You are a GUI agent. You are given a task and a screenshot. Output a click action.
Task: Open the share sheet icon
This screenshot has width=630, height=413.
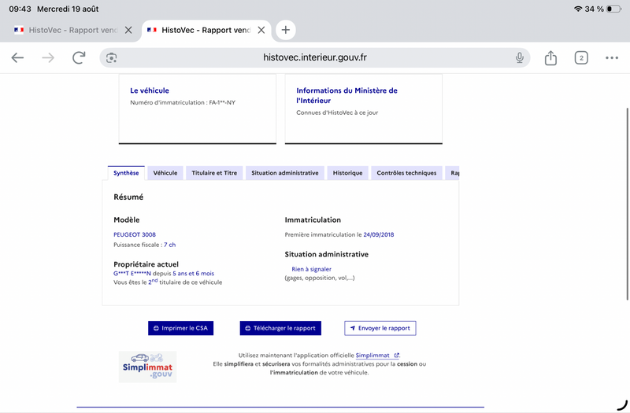pyautogui.click(x=550, y=57)
